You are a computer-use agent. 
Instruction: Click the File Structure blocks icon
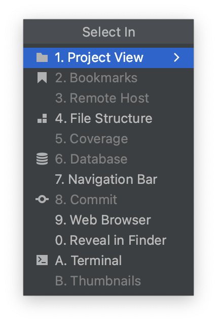[42, 118]
